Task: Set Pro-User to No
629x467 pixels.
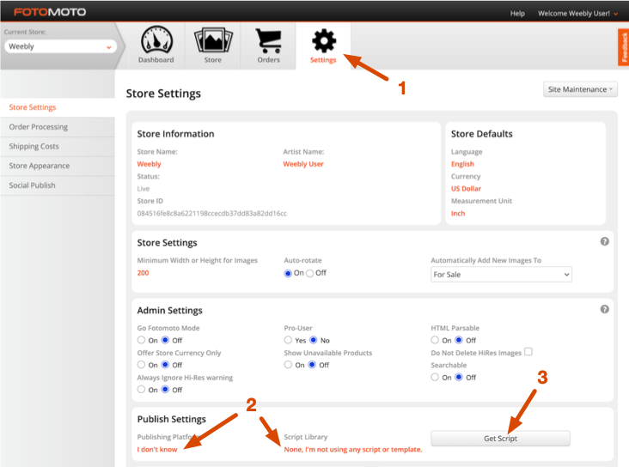Action: click(x=314, y=340)
